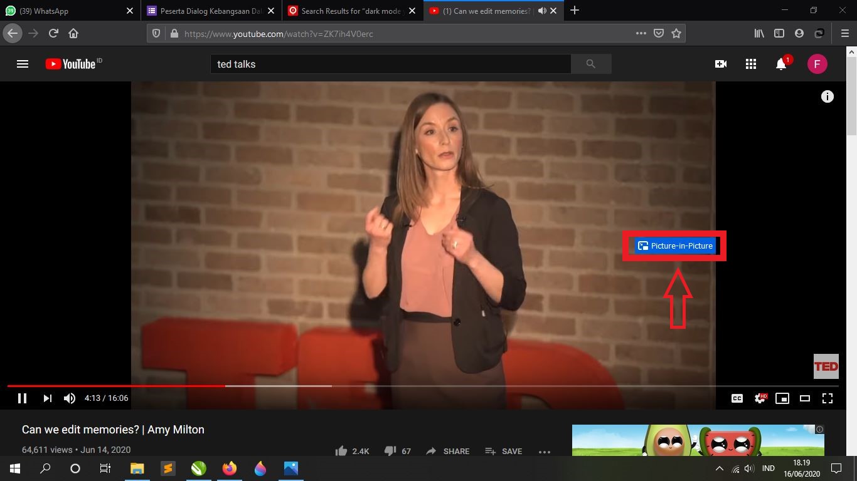
Task: Open the YouTube apps grid
Action: (750, 64)
